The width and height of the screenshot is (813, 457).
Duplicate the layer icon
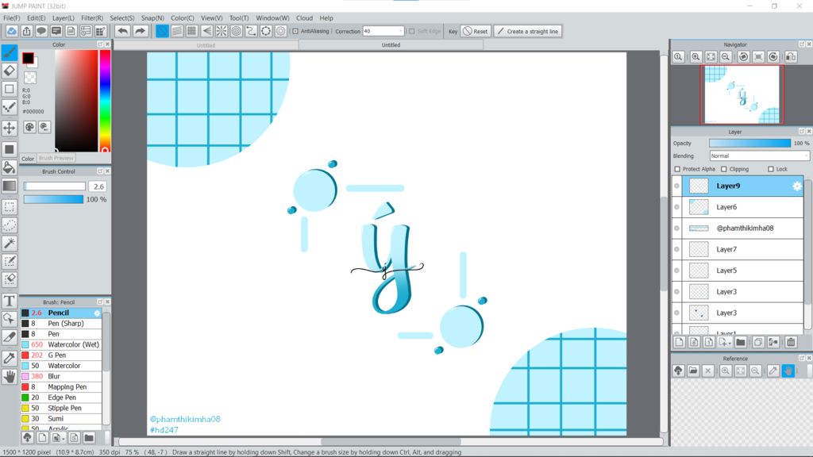tap(758, 342)
